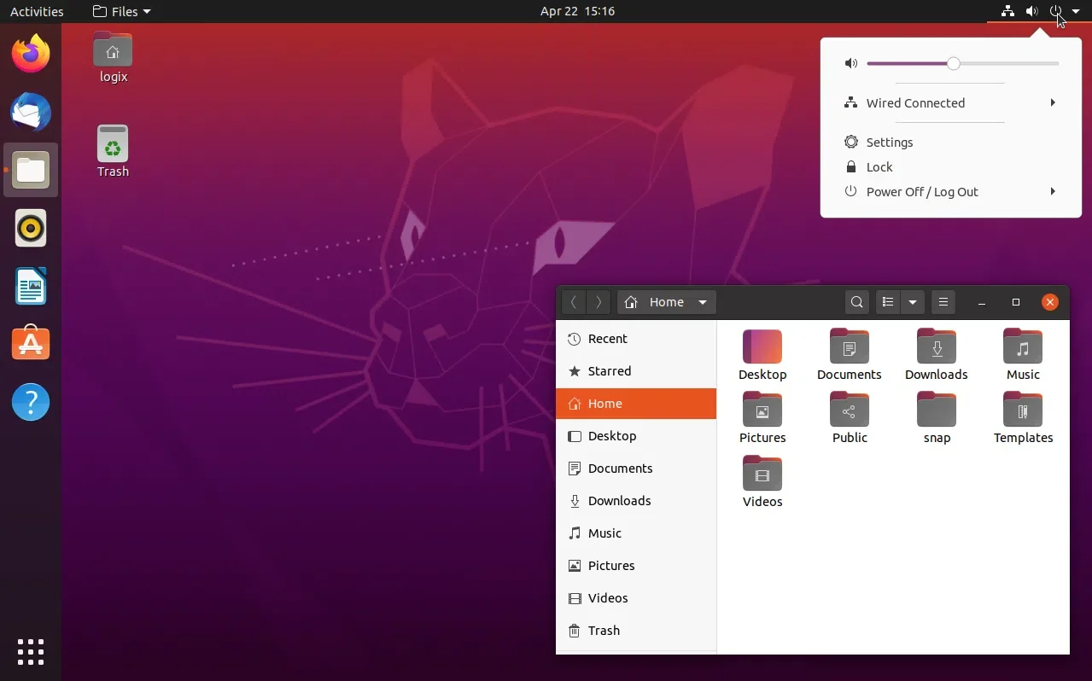The image size is (1092, 681).
Task: Click the network icon in top bar
Action: [1008, 11]
